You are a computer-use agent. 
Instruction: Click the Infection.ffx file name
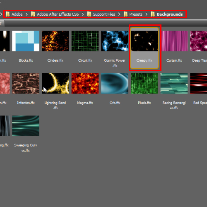click(26, 103)
